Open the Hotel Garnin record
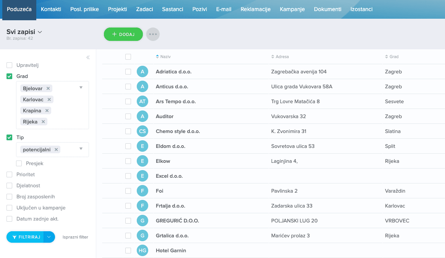 (x=171, y=251)
